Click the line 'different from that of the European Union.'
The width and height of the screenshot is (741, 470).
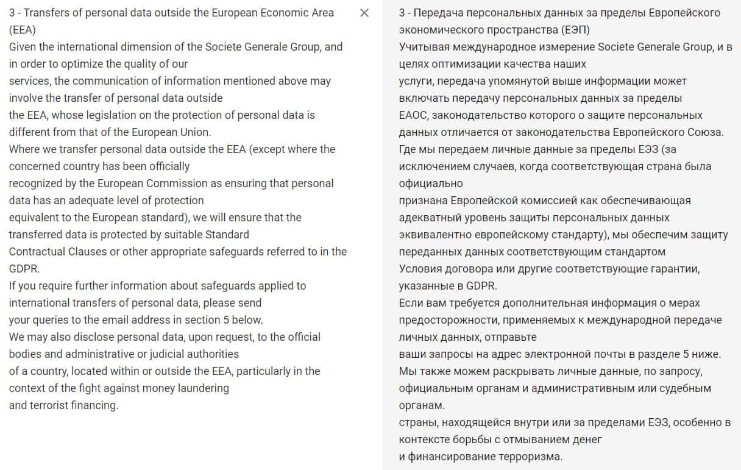tap(110, 132)
